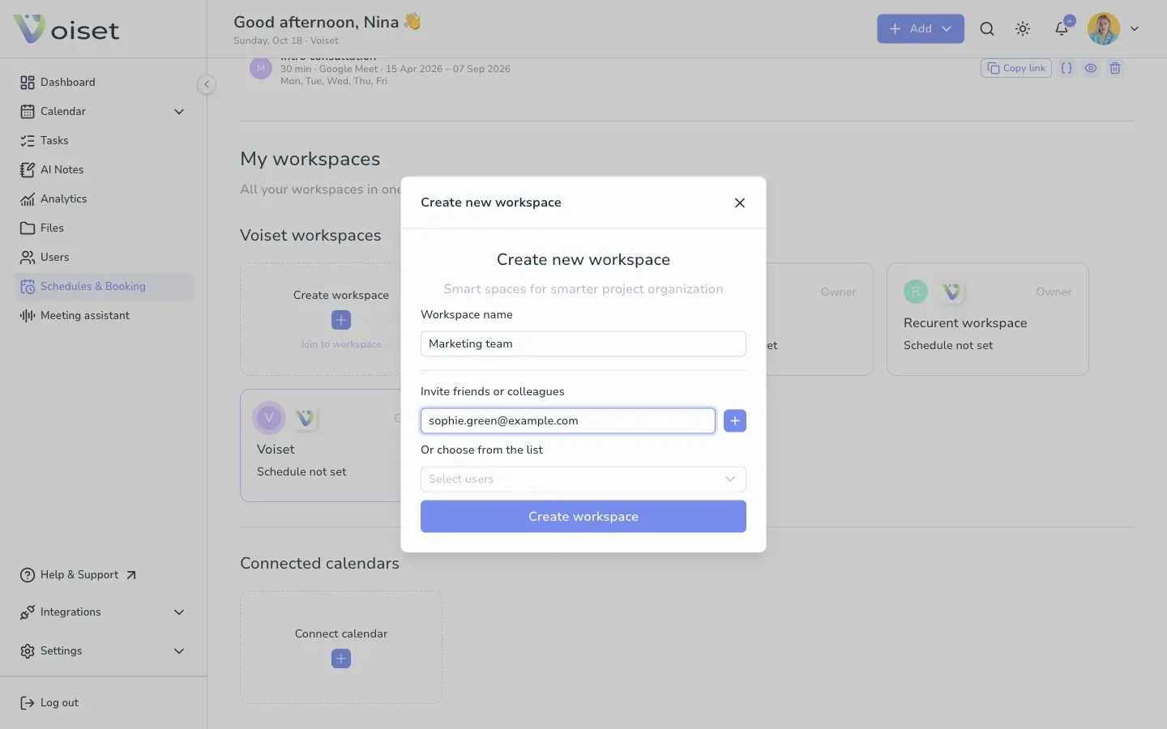Open the notifications bell

pos(1062,28)
